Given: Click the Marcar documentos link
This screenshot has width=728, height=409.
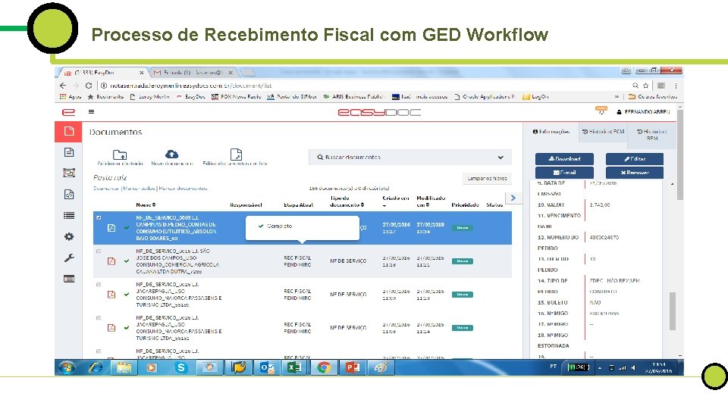Looking at the screenshot, I should [183, 189].
